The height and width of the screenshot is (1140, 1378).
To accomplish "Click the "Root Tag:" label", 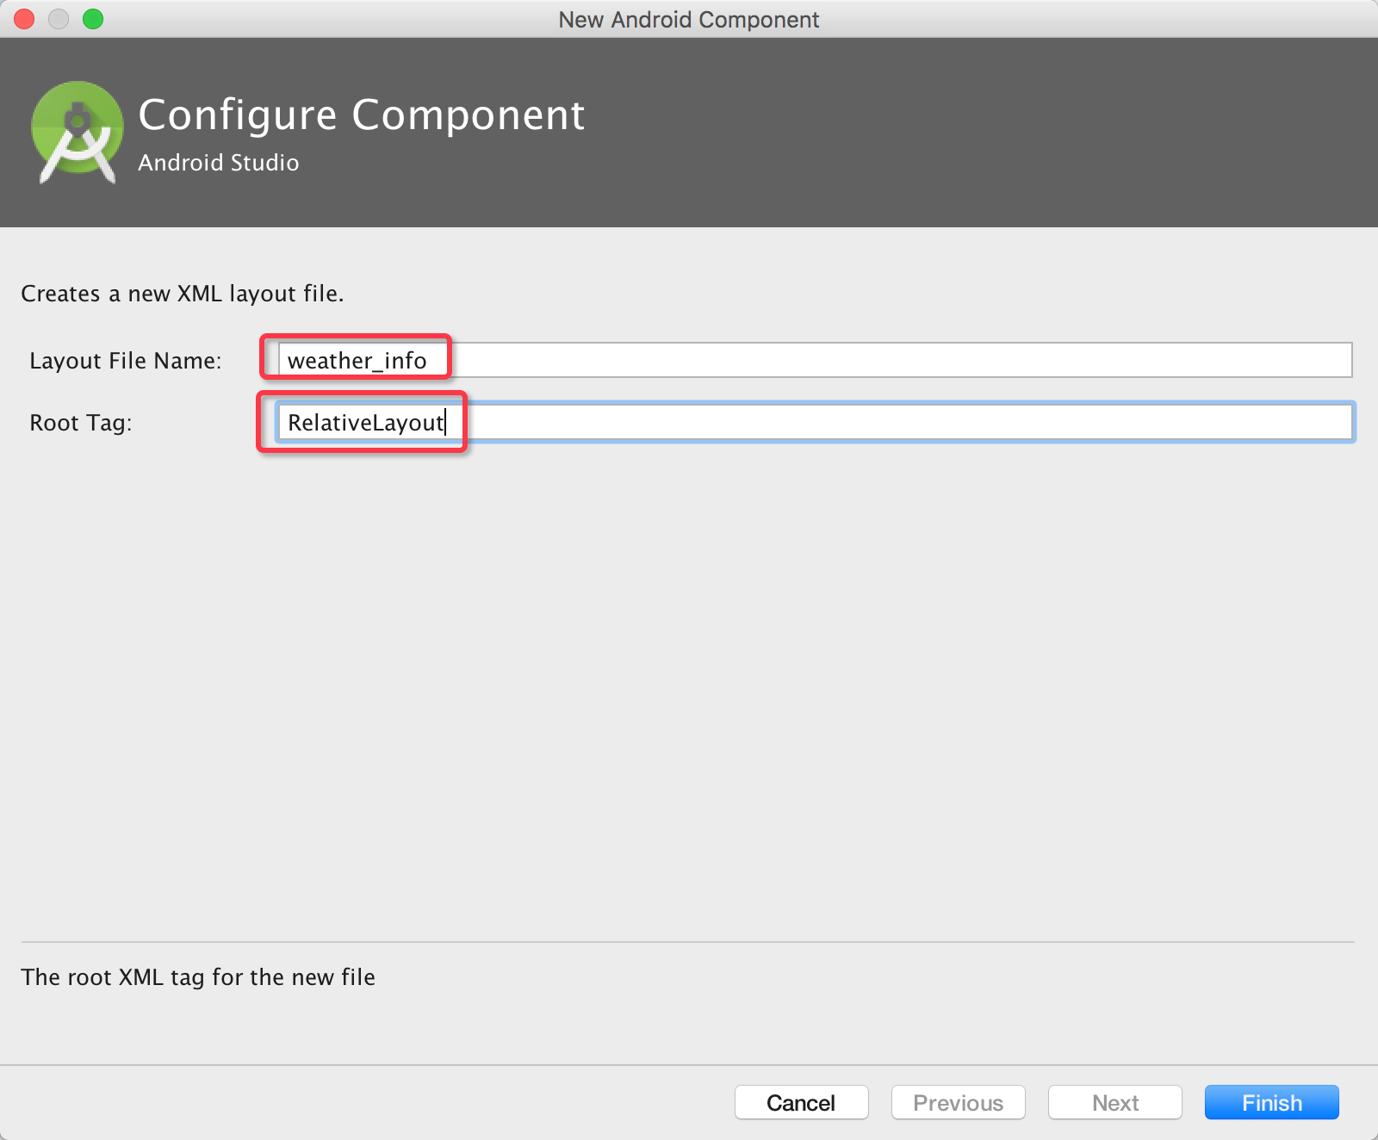I will click(81, 423).
